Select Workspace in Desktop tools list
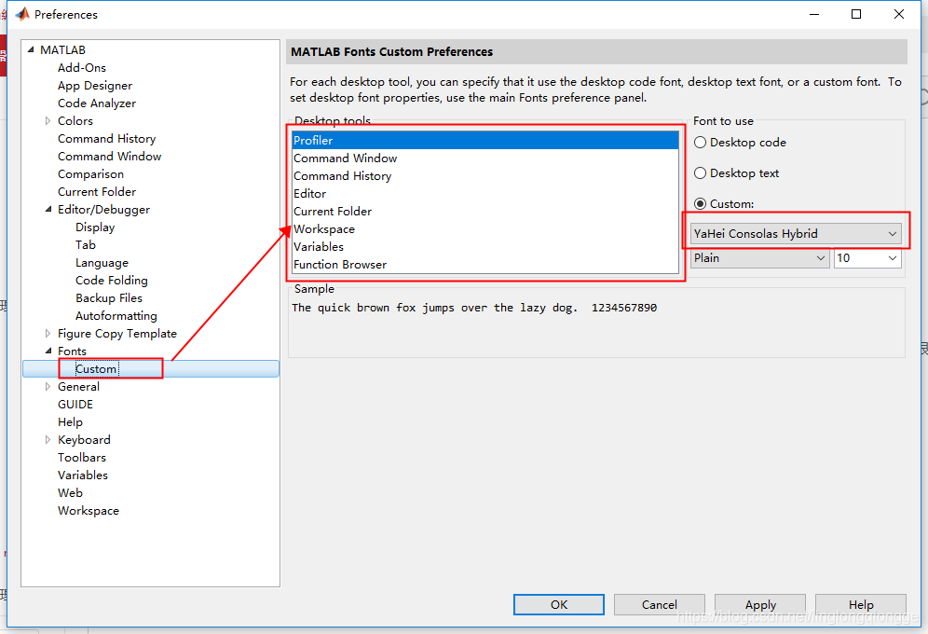This screenshot has width=928, height=634. pyautogui.click(x=485, y=229)
